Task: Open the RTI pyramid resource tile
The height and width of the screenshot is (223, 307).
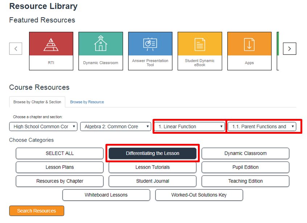Action: point(51,51)
